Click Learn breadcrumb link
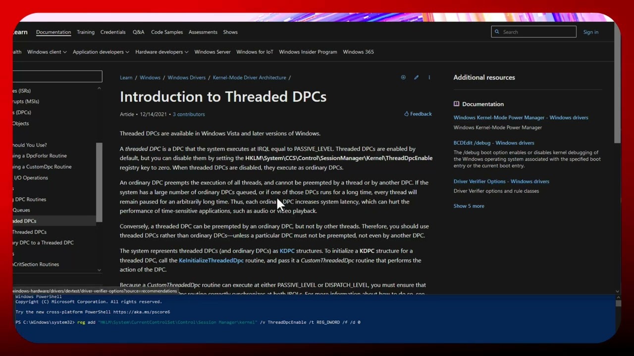Image resolution: width=634 pixels, height=356 pixels. pyautogui.click(x=126, y=78)
